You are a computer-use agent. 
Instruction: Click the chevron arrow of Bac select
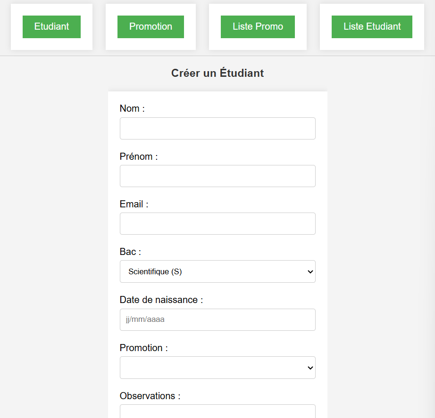(x=310, y=271)
